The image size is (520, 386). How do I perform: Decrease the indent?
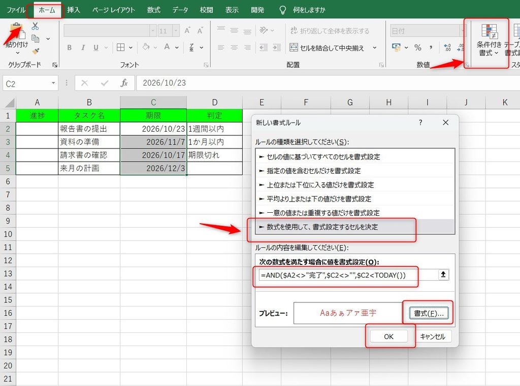[264, 48]
